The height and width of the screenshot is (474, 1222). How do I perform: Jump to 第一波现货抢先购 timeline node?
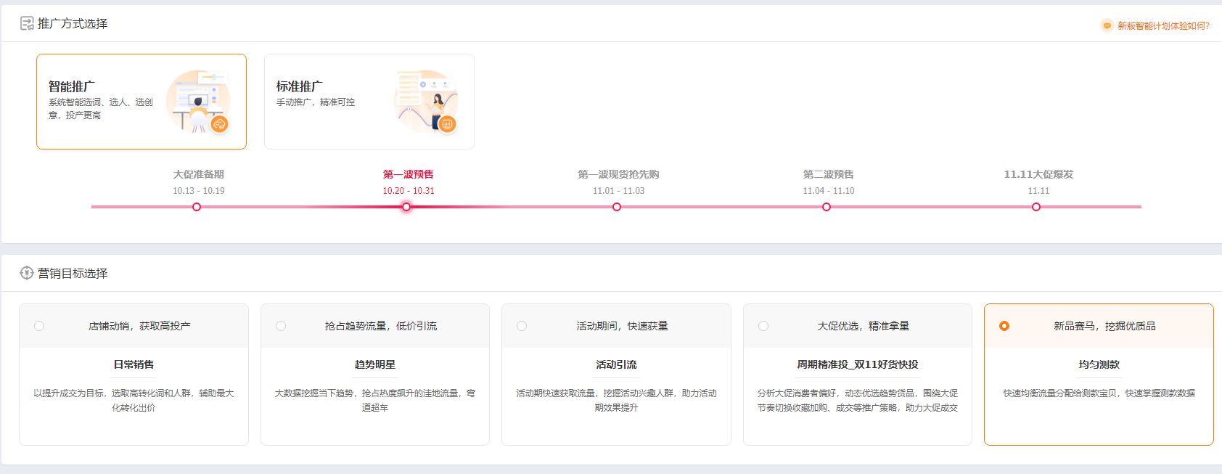point(617,207)
